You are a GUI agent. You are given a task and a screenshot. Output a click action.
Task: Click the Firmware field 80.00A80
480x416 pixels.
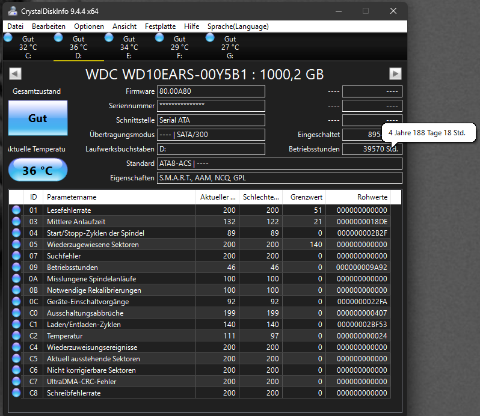pyautogui.click(x=211, y=91)
